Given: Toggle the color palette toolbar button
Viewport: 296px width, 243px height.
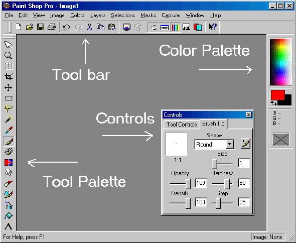Looking at the screenshot, I should 176,28.
